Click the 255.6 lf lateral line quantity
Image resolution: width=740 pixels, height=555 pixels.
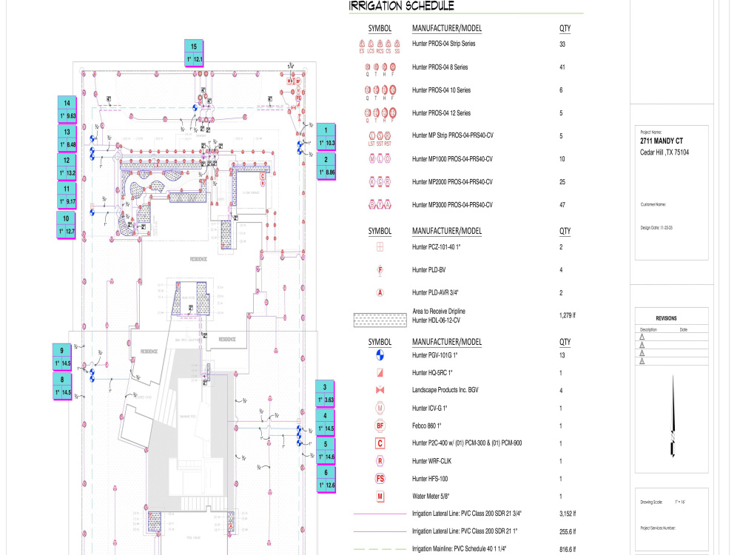(568, 531)
